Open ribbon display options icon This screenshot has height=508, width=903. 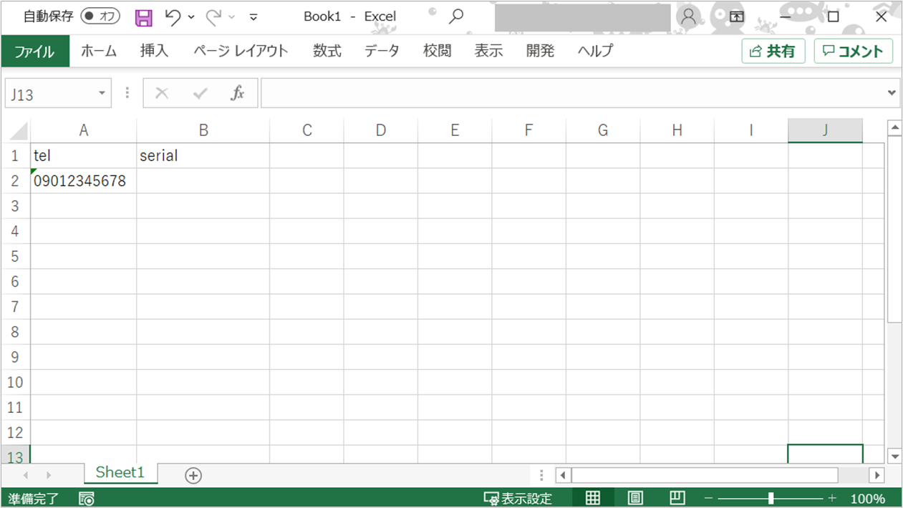tap(737, 16)
